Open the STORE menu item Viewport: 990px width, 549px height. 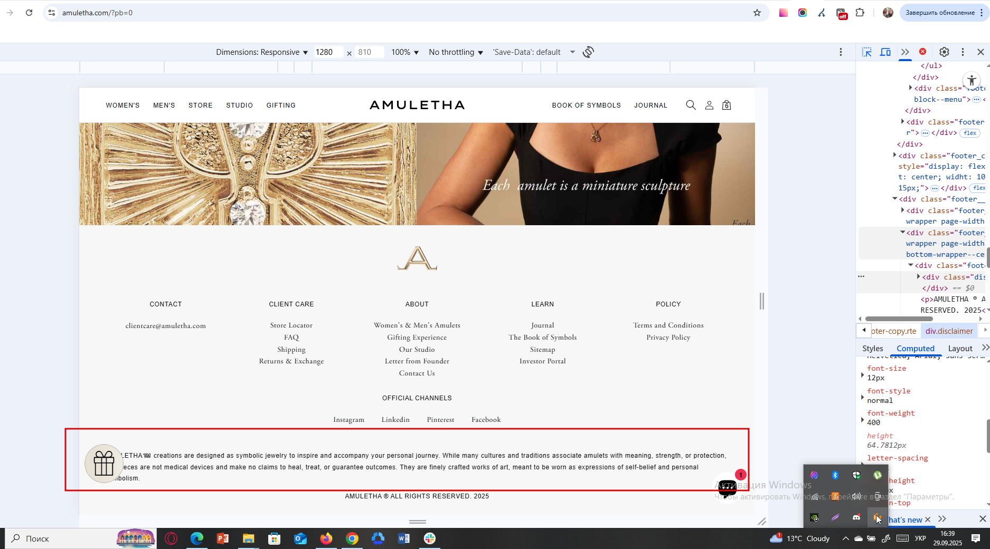(x=201, y=105)
